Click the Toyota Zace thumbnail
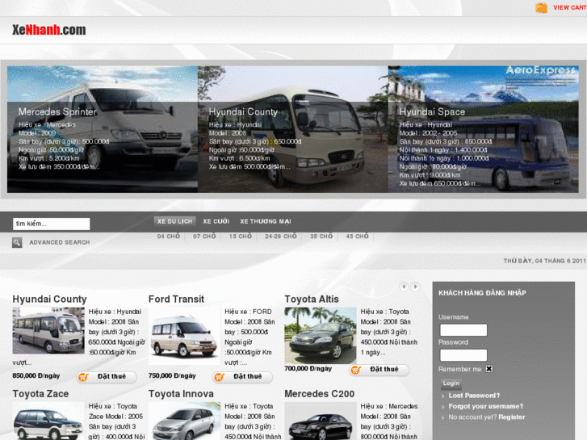The image size is (587, 440). click(48, 421)
